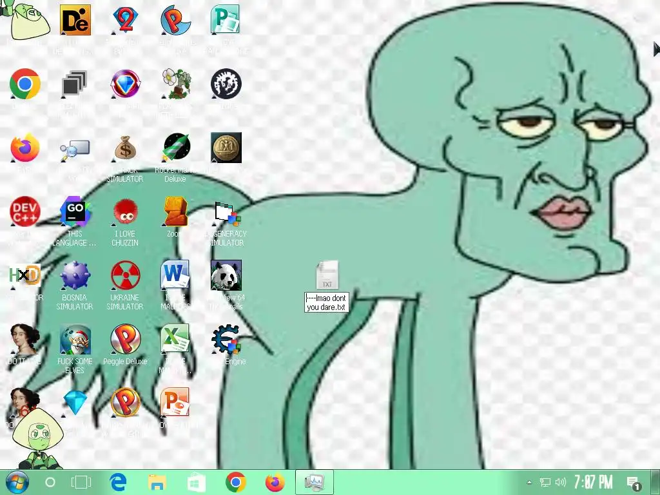
Task: Open the orange 'De' desktop shortcut
Action: [75, 20]
